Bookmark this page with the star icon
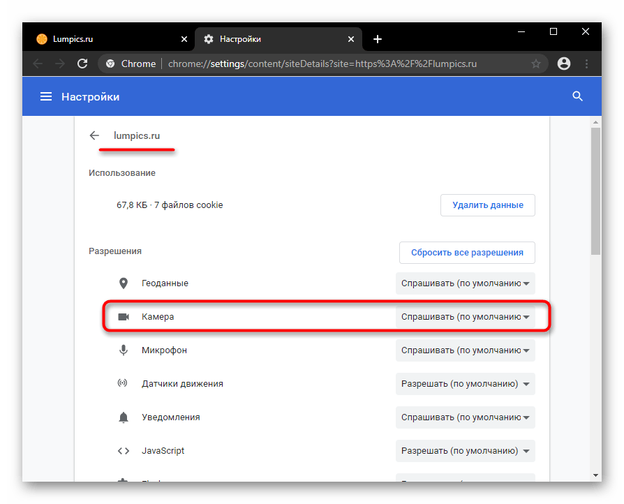The height and width of the screenshot is (504, 624). [536, 64]
